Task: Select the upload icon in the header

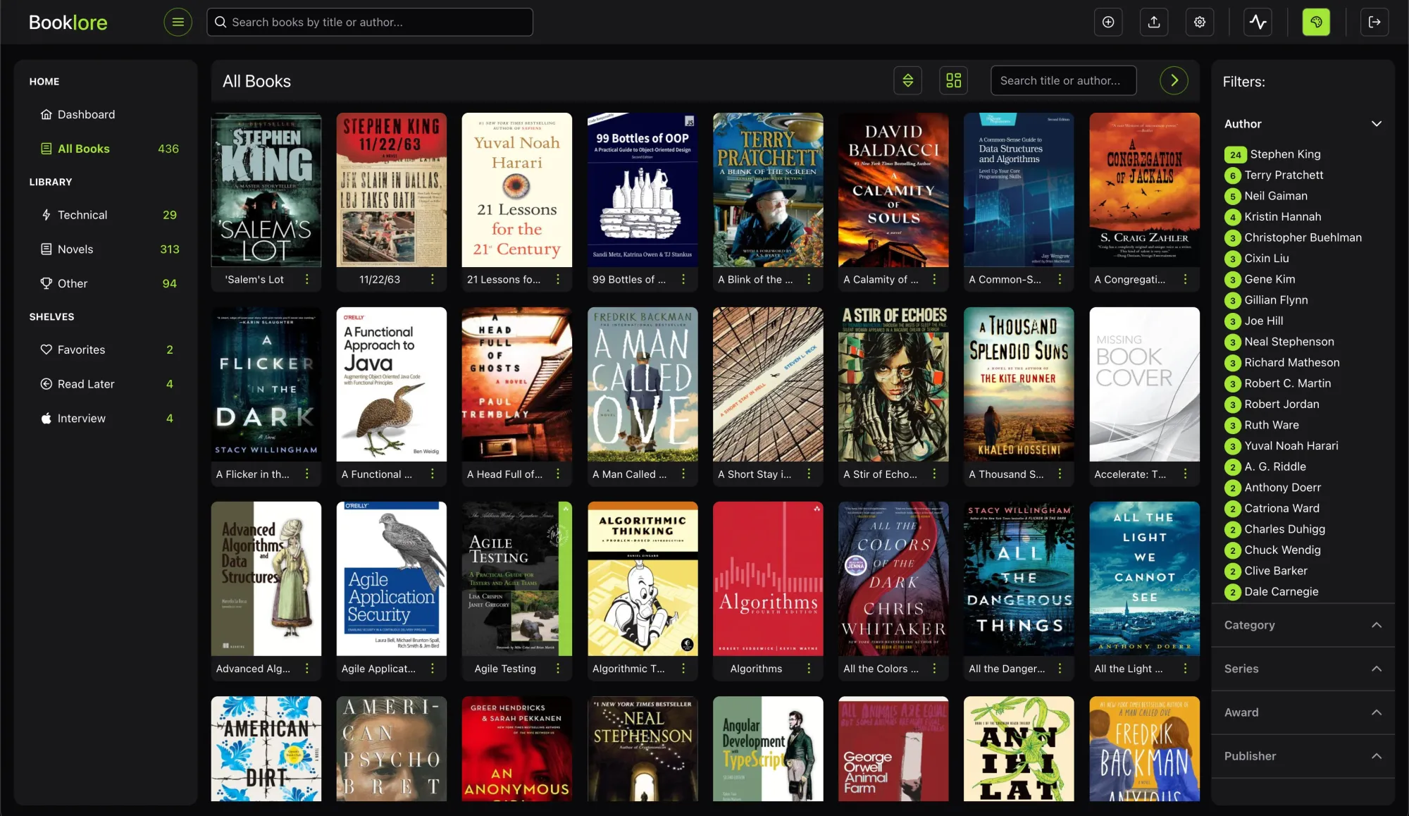Action: click(1154, 22)
